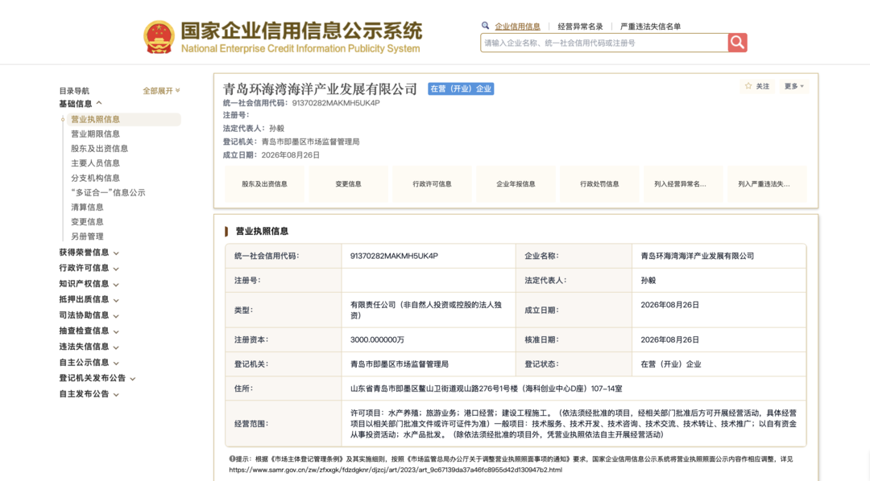Select 股东及出资信息 in the sidebar
This screenshot has width=870, height=481.
pyautogui.click(x=99, y=149)
